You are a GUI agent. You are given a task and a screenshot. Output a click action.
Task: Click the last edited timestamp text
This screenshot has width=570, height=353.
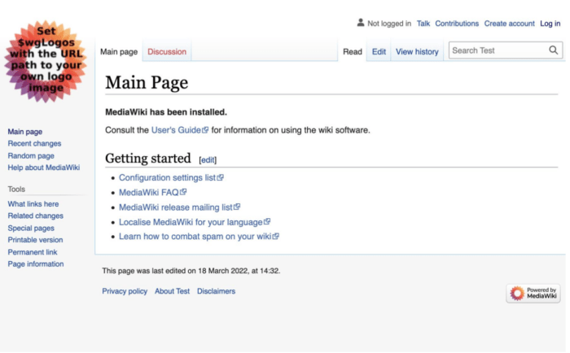(x=191, y=271)
